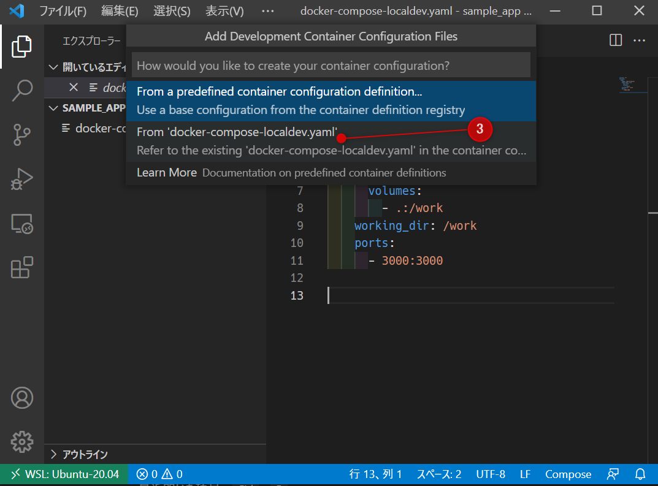Click the VS Code logo icon
658x486 pixels.
coord(17,11)
